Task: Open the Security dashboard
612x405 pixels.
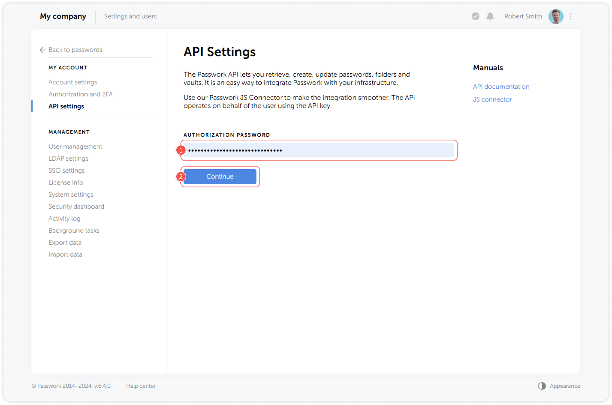Action: pyautogui.click(x=76, y=206)
